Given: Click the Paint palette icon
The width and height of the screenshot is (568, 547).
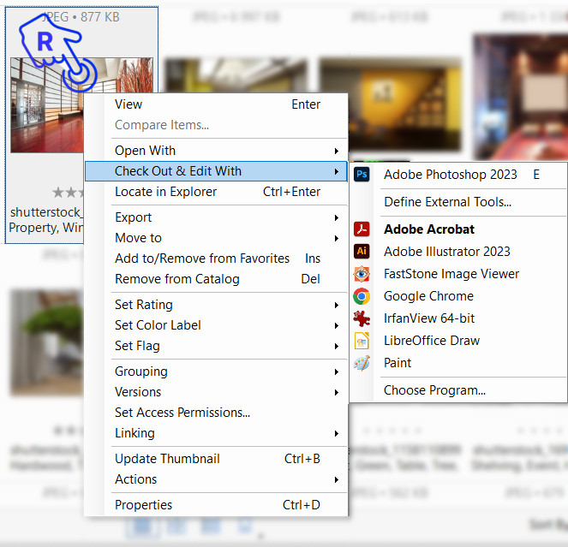Looking at the screenshot, I should point(362,363).
